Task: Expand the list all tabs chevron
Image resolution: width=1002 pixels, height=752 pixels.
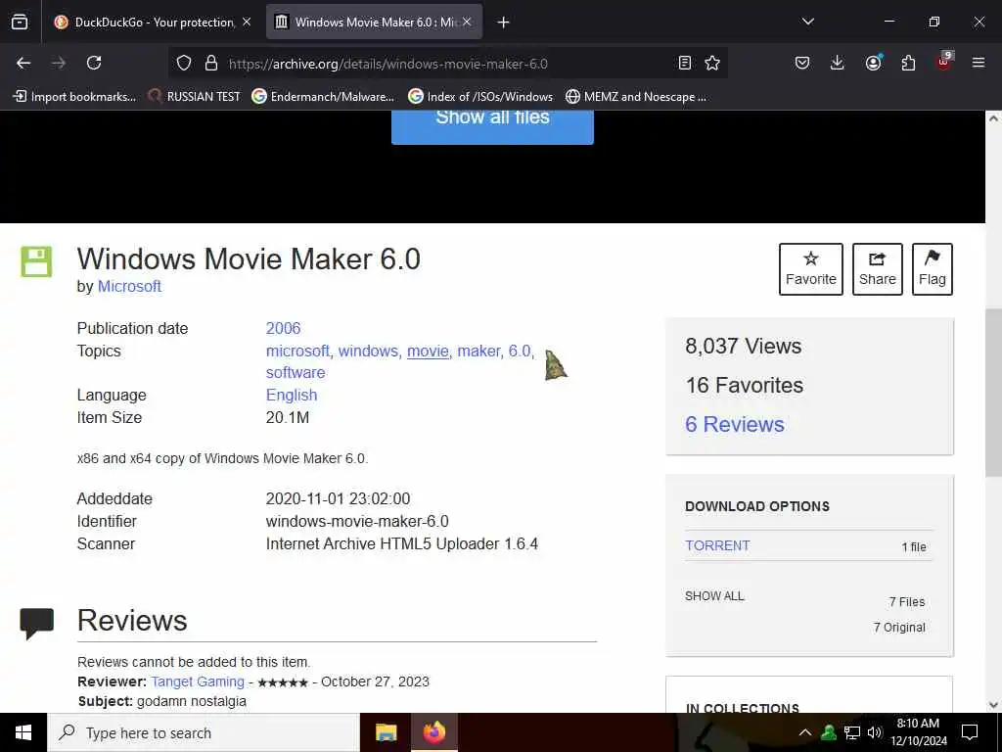Action: (807, 22)
